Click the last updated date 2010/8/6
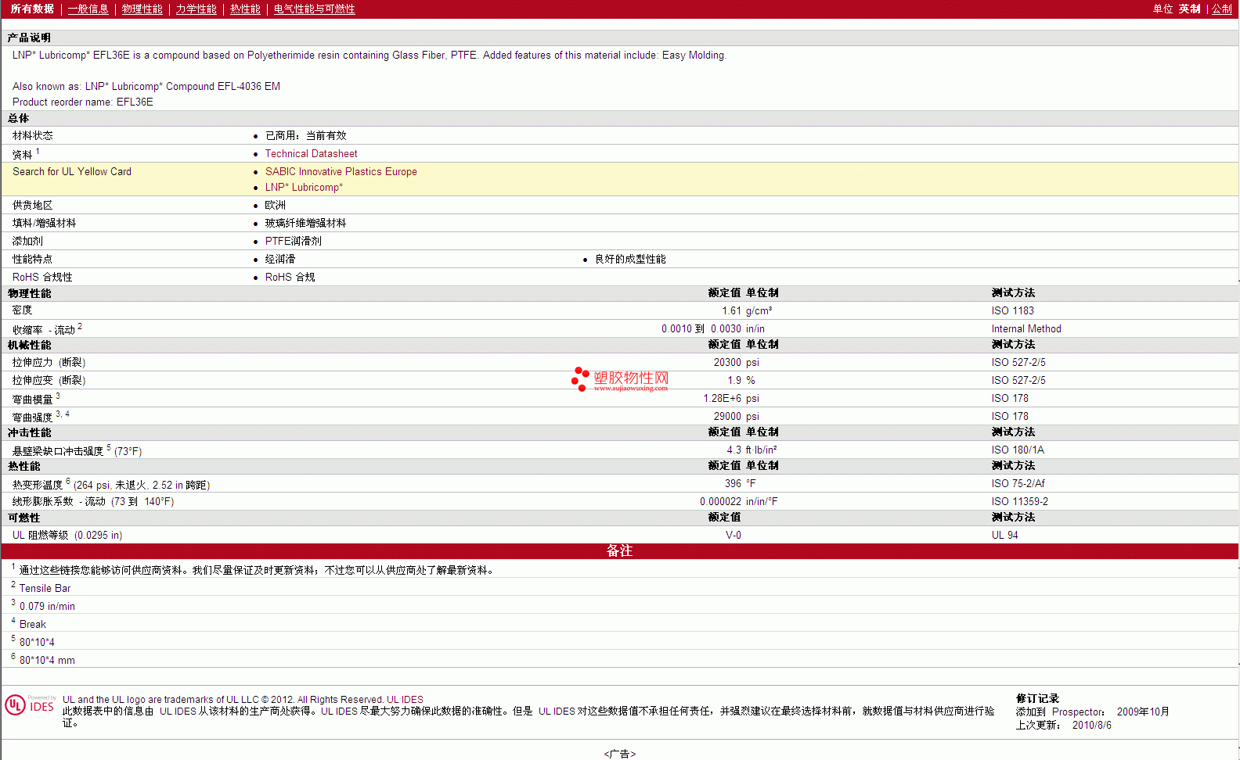Image resolution: width=1240 pixels, height=760 pixels. click(x=1091, y=726)
